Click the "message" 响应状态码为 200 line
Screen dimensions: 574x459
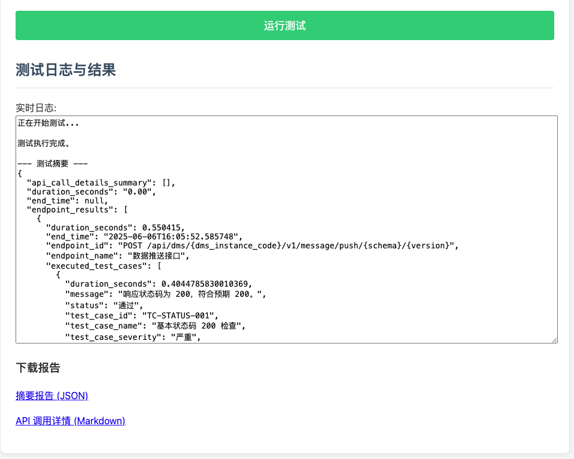(x=165, y=294)
